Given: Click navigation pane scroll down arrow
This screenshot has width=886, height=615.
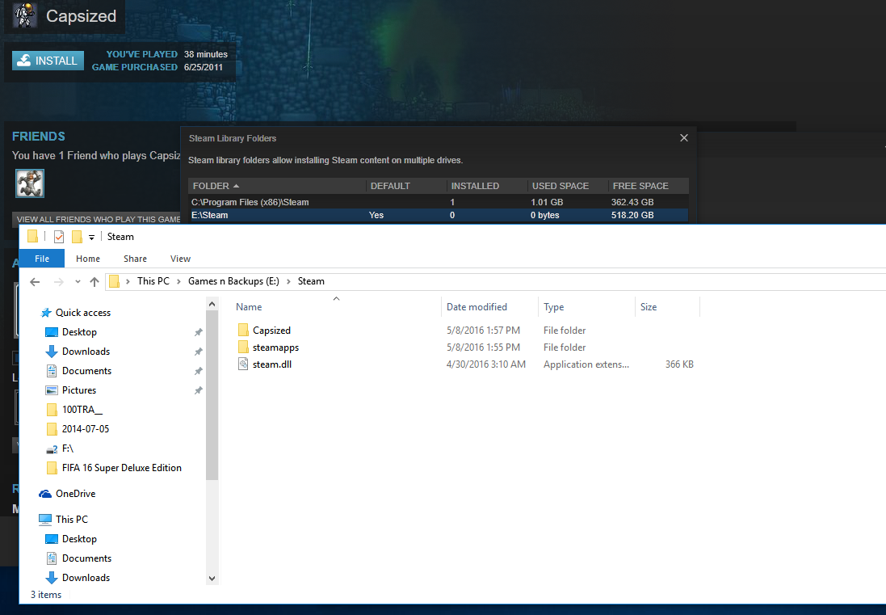Looking at the screenshot, I should click(212, 579).
